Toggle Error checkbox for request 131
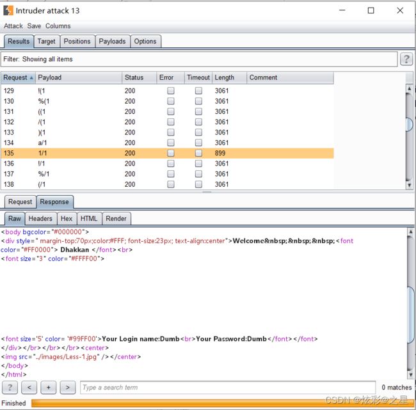This screenshot has height=410, width=416. pos(171,111)
